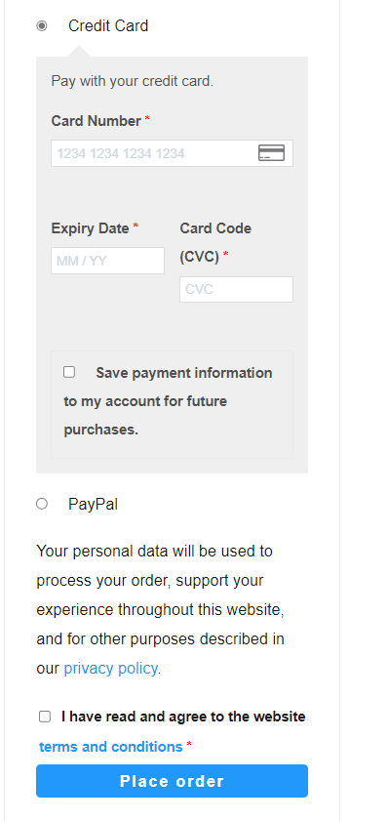Click the 'Save payment information' label text
The image size is (388, 821).
[x=168, y=401]
